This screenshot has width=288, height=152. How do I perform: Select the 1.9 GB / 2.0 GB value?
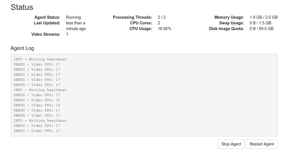pyautogui.click(x=264, y=17)
